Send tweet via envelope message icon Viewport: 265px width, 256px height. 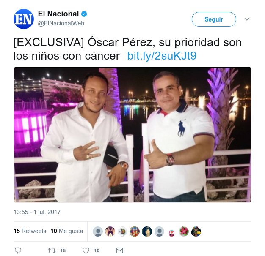tap(120, 251)
